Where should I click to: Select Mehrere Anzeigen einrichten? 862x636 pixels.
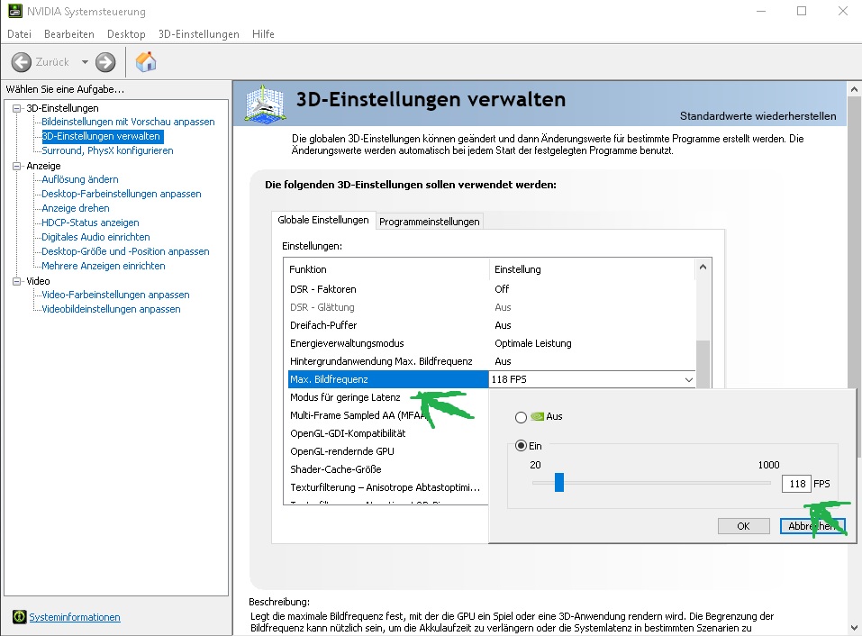tap(104, 266)
